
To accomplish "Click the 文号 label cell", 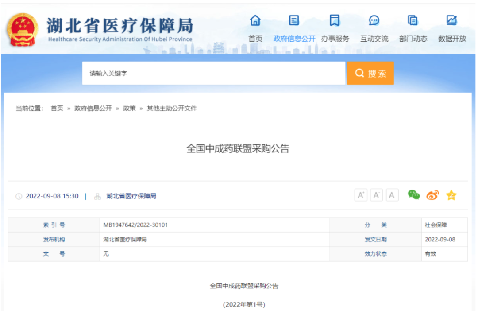I will click(x=54, y=253).
